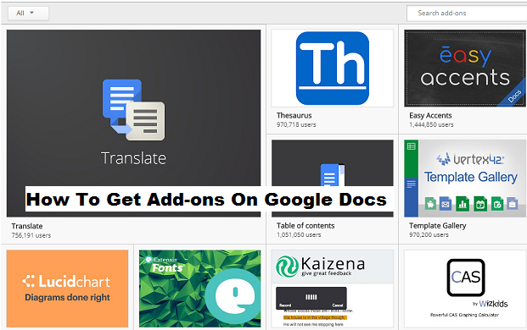527x330 pixels.
Task: Select the Lucidchart orange tile
Action: [x=67, y=289]
